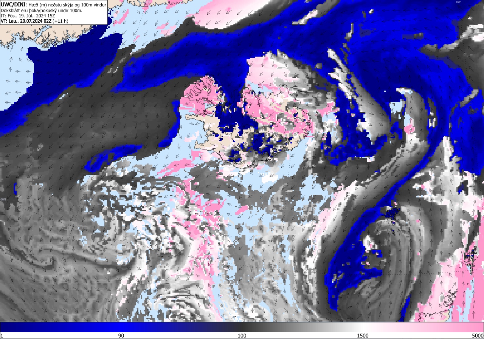Click the 'VT: Lau.. 20.07.2024 02Z' valid time
The width and height of the screenshot is (484, 339).
(x=26, y=21)
